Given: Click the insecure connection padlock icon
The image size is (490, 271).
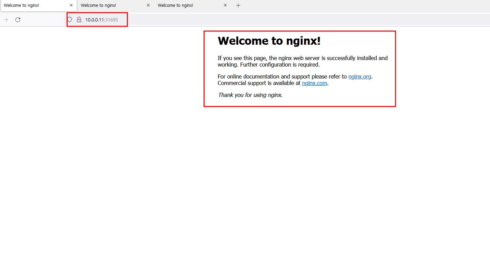Looking at the screenshot, I should pos(79,20).
